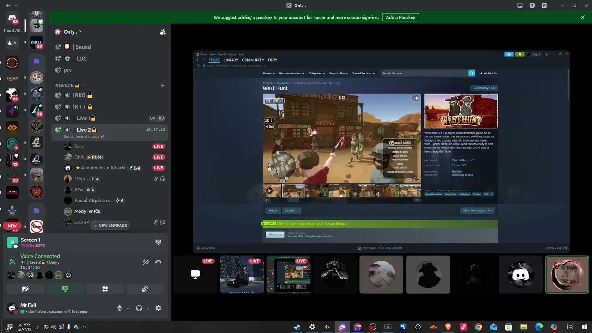592x333 pixels.
Task: Open Discord inbox icon in title bar
Action: [x=520, y=6]
